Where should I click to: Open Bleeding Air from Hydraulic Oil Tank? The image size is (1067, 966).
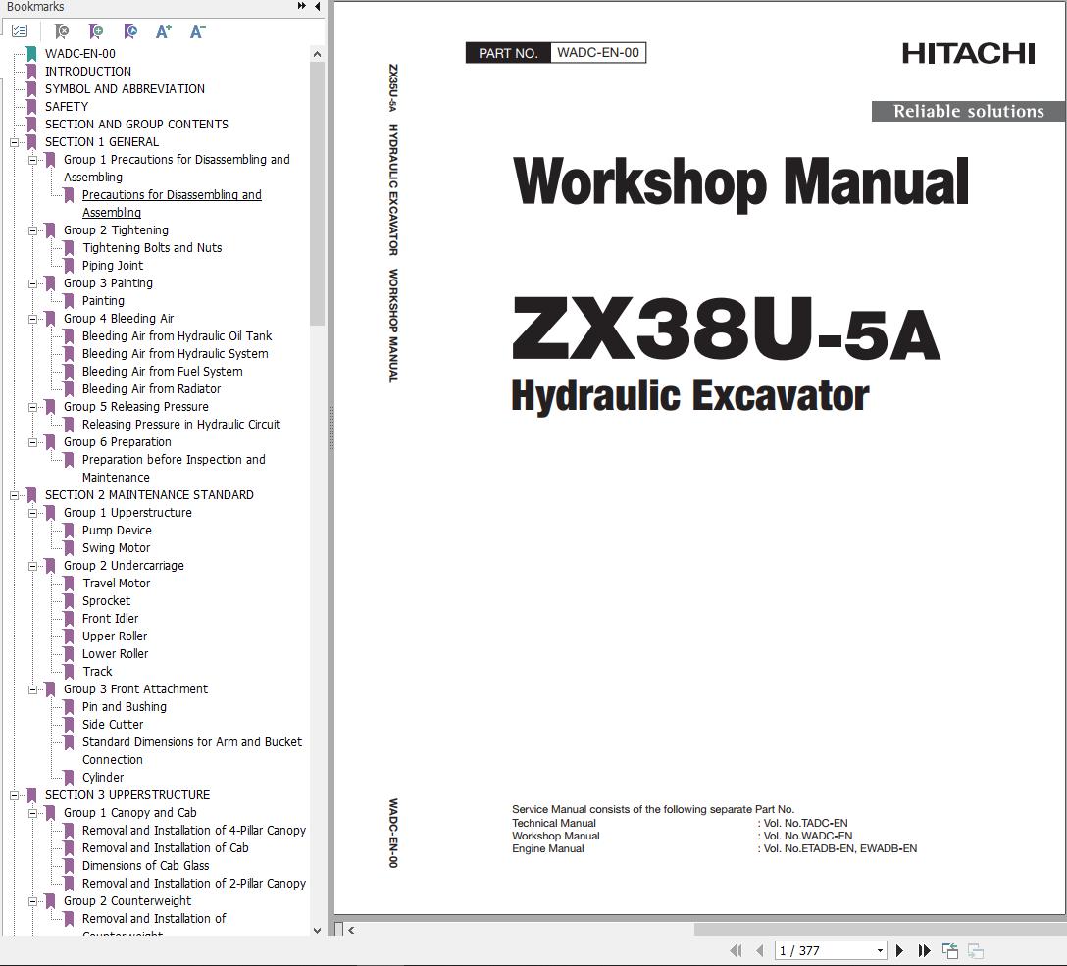177,336
